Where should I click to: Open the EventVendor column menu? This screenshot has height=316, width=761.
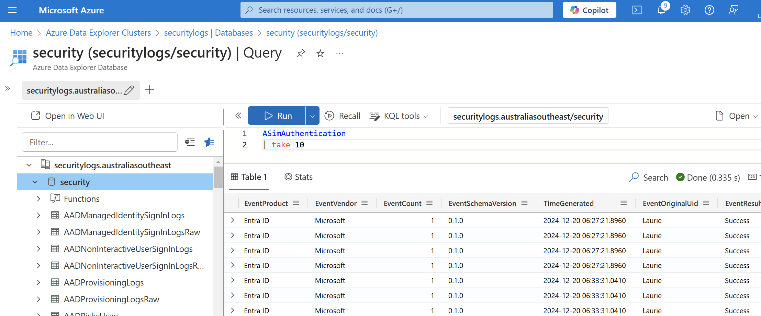click(365, 203)
